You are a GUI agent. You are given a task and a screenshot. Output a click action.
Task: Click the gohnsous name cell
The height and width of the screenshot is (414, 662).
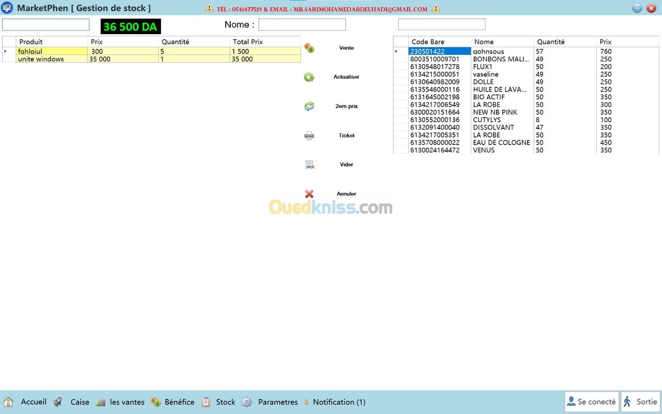(502, 51)
